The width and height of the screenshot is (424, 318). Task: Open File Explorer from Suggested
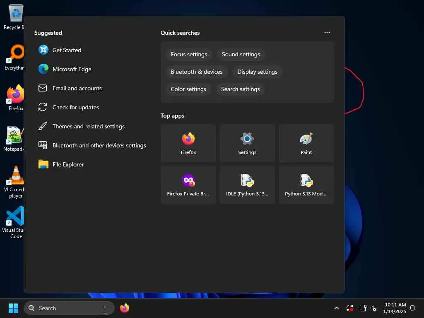coord(61,164)
